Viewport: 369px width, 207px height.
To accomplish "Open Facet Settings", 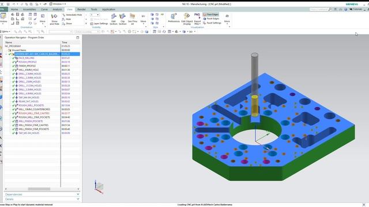I will (212, 23).
